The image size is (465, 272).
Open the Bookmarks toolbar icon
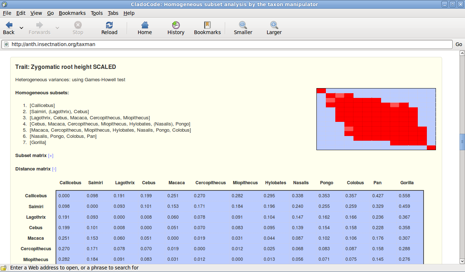coord(207,25)
